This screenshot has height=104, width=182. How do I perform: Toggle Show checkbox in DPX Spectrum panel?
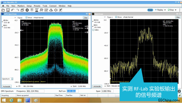click(x=27, y=18)
